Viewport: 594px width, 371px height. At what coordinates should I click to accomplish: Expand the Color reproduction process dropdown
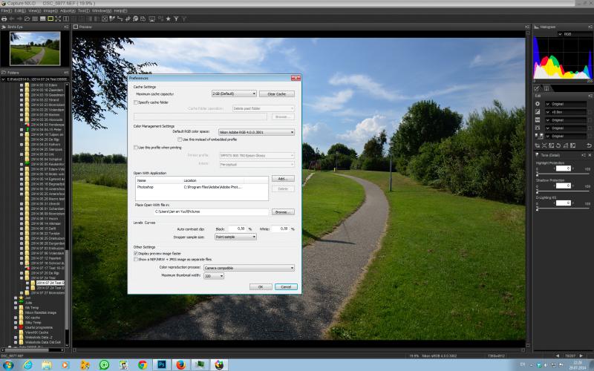249,268
